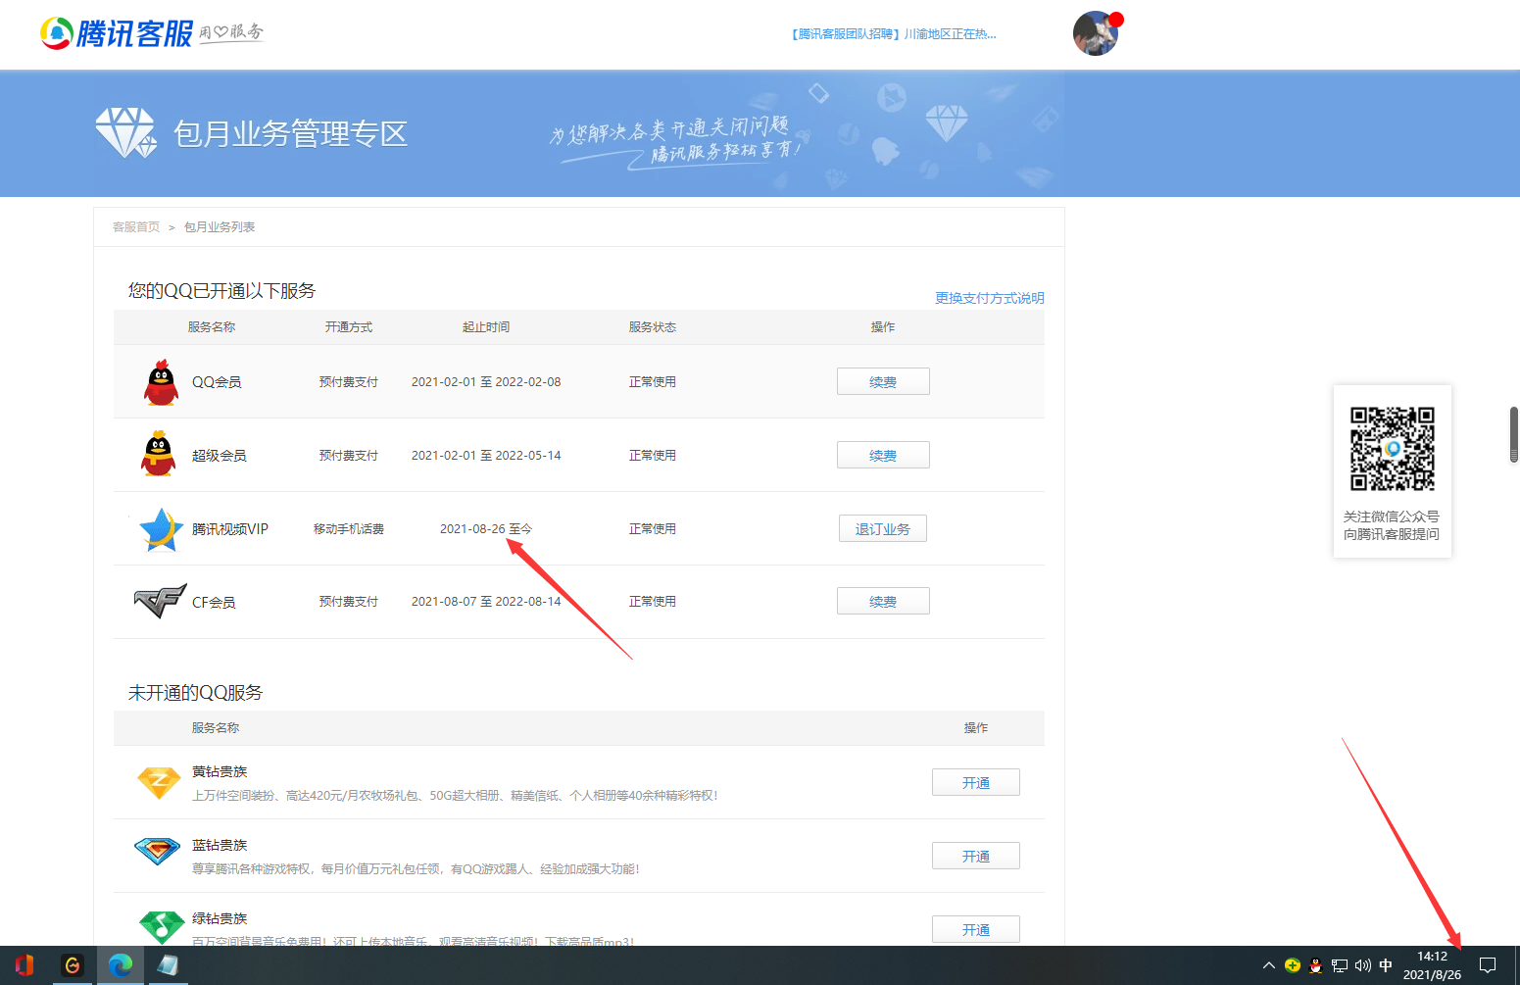Open Microsoft Edge from the taskbar
This screenshot has height=985, width=1520.
[x=121, y=965]
